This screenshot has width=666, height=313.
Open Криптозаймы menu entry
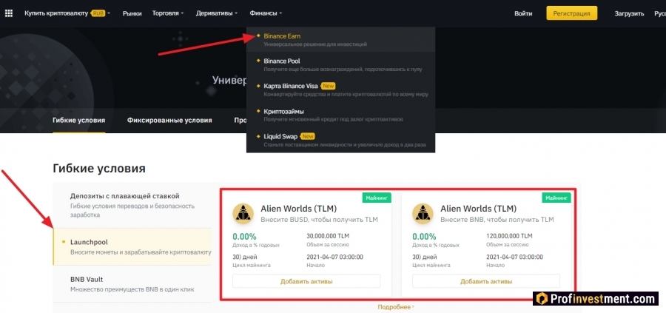(x=340, y=115)
